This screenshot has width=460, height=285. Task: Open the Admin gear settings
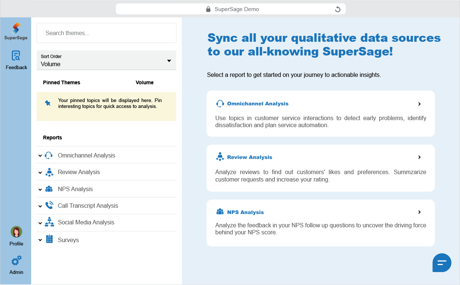[16, 261]
